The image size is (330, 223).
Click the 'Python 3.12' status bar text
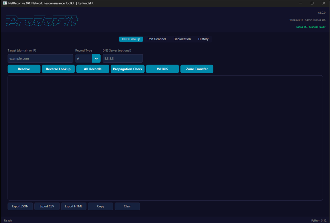coord(319,220)
